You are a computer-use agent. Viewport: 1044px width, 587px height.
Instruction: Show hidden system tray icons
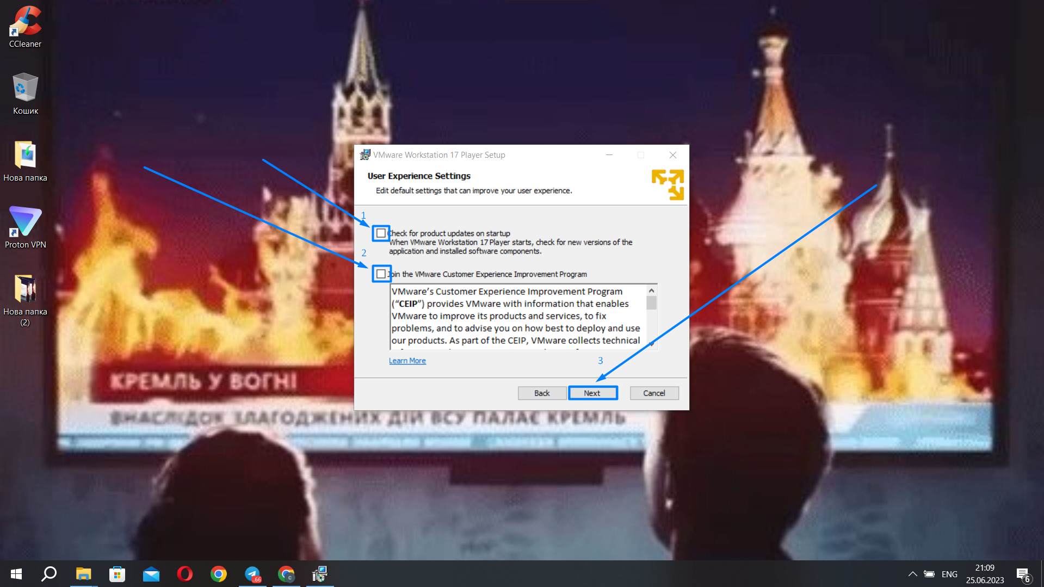pos(912,574)
